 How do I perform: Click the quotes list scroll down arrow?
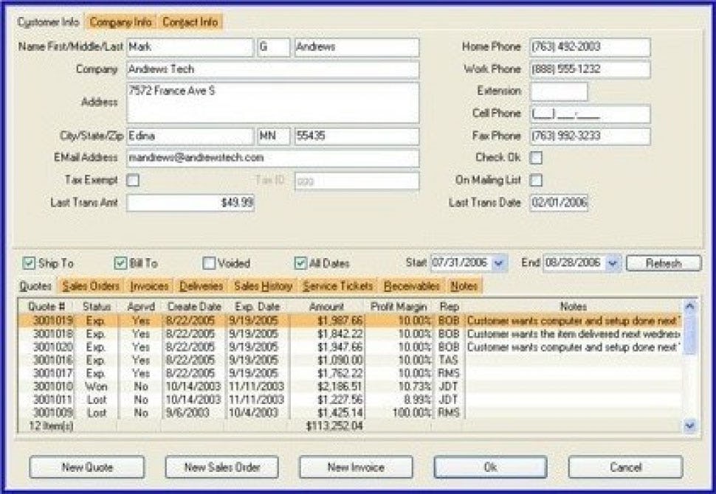coord(690,425)
